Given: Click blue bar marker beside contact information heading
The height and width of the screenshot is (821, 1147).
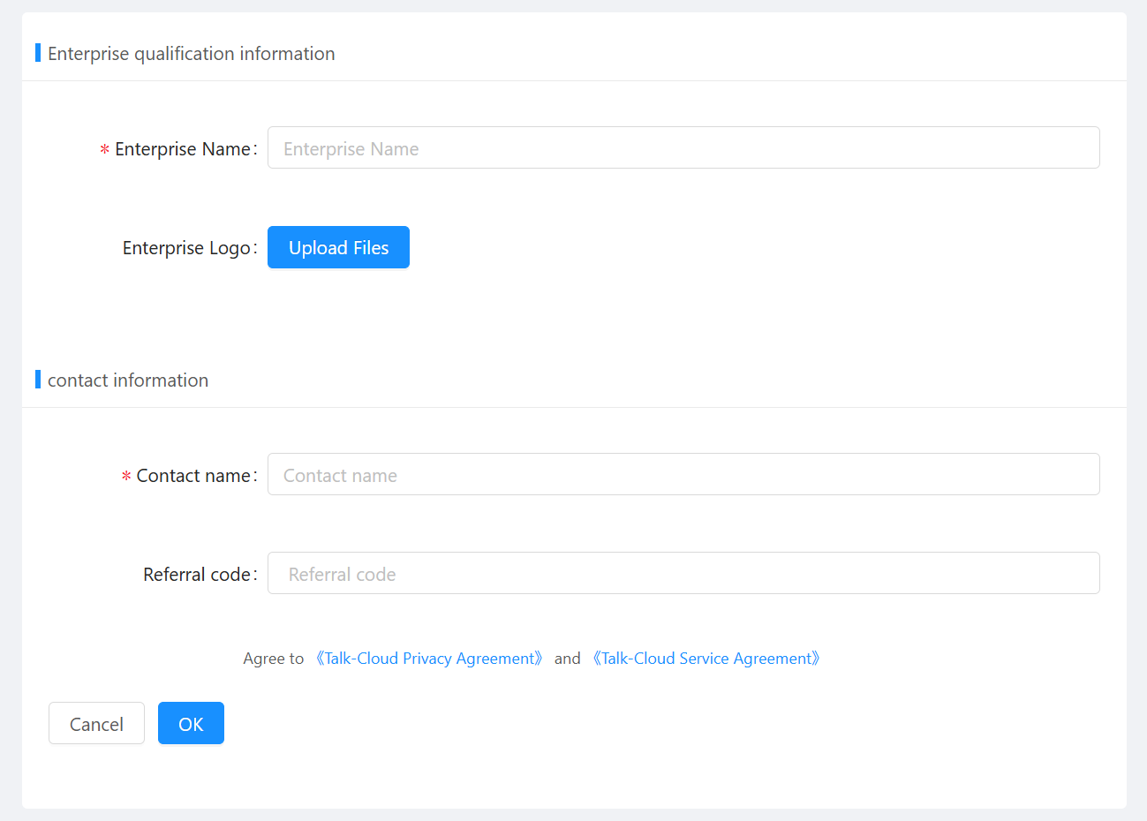Looking at the screenshot, I should 38,380.
